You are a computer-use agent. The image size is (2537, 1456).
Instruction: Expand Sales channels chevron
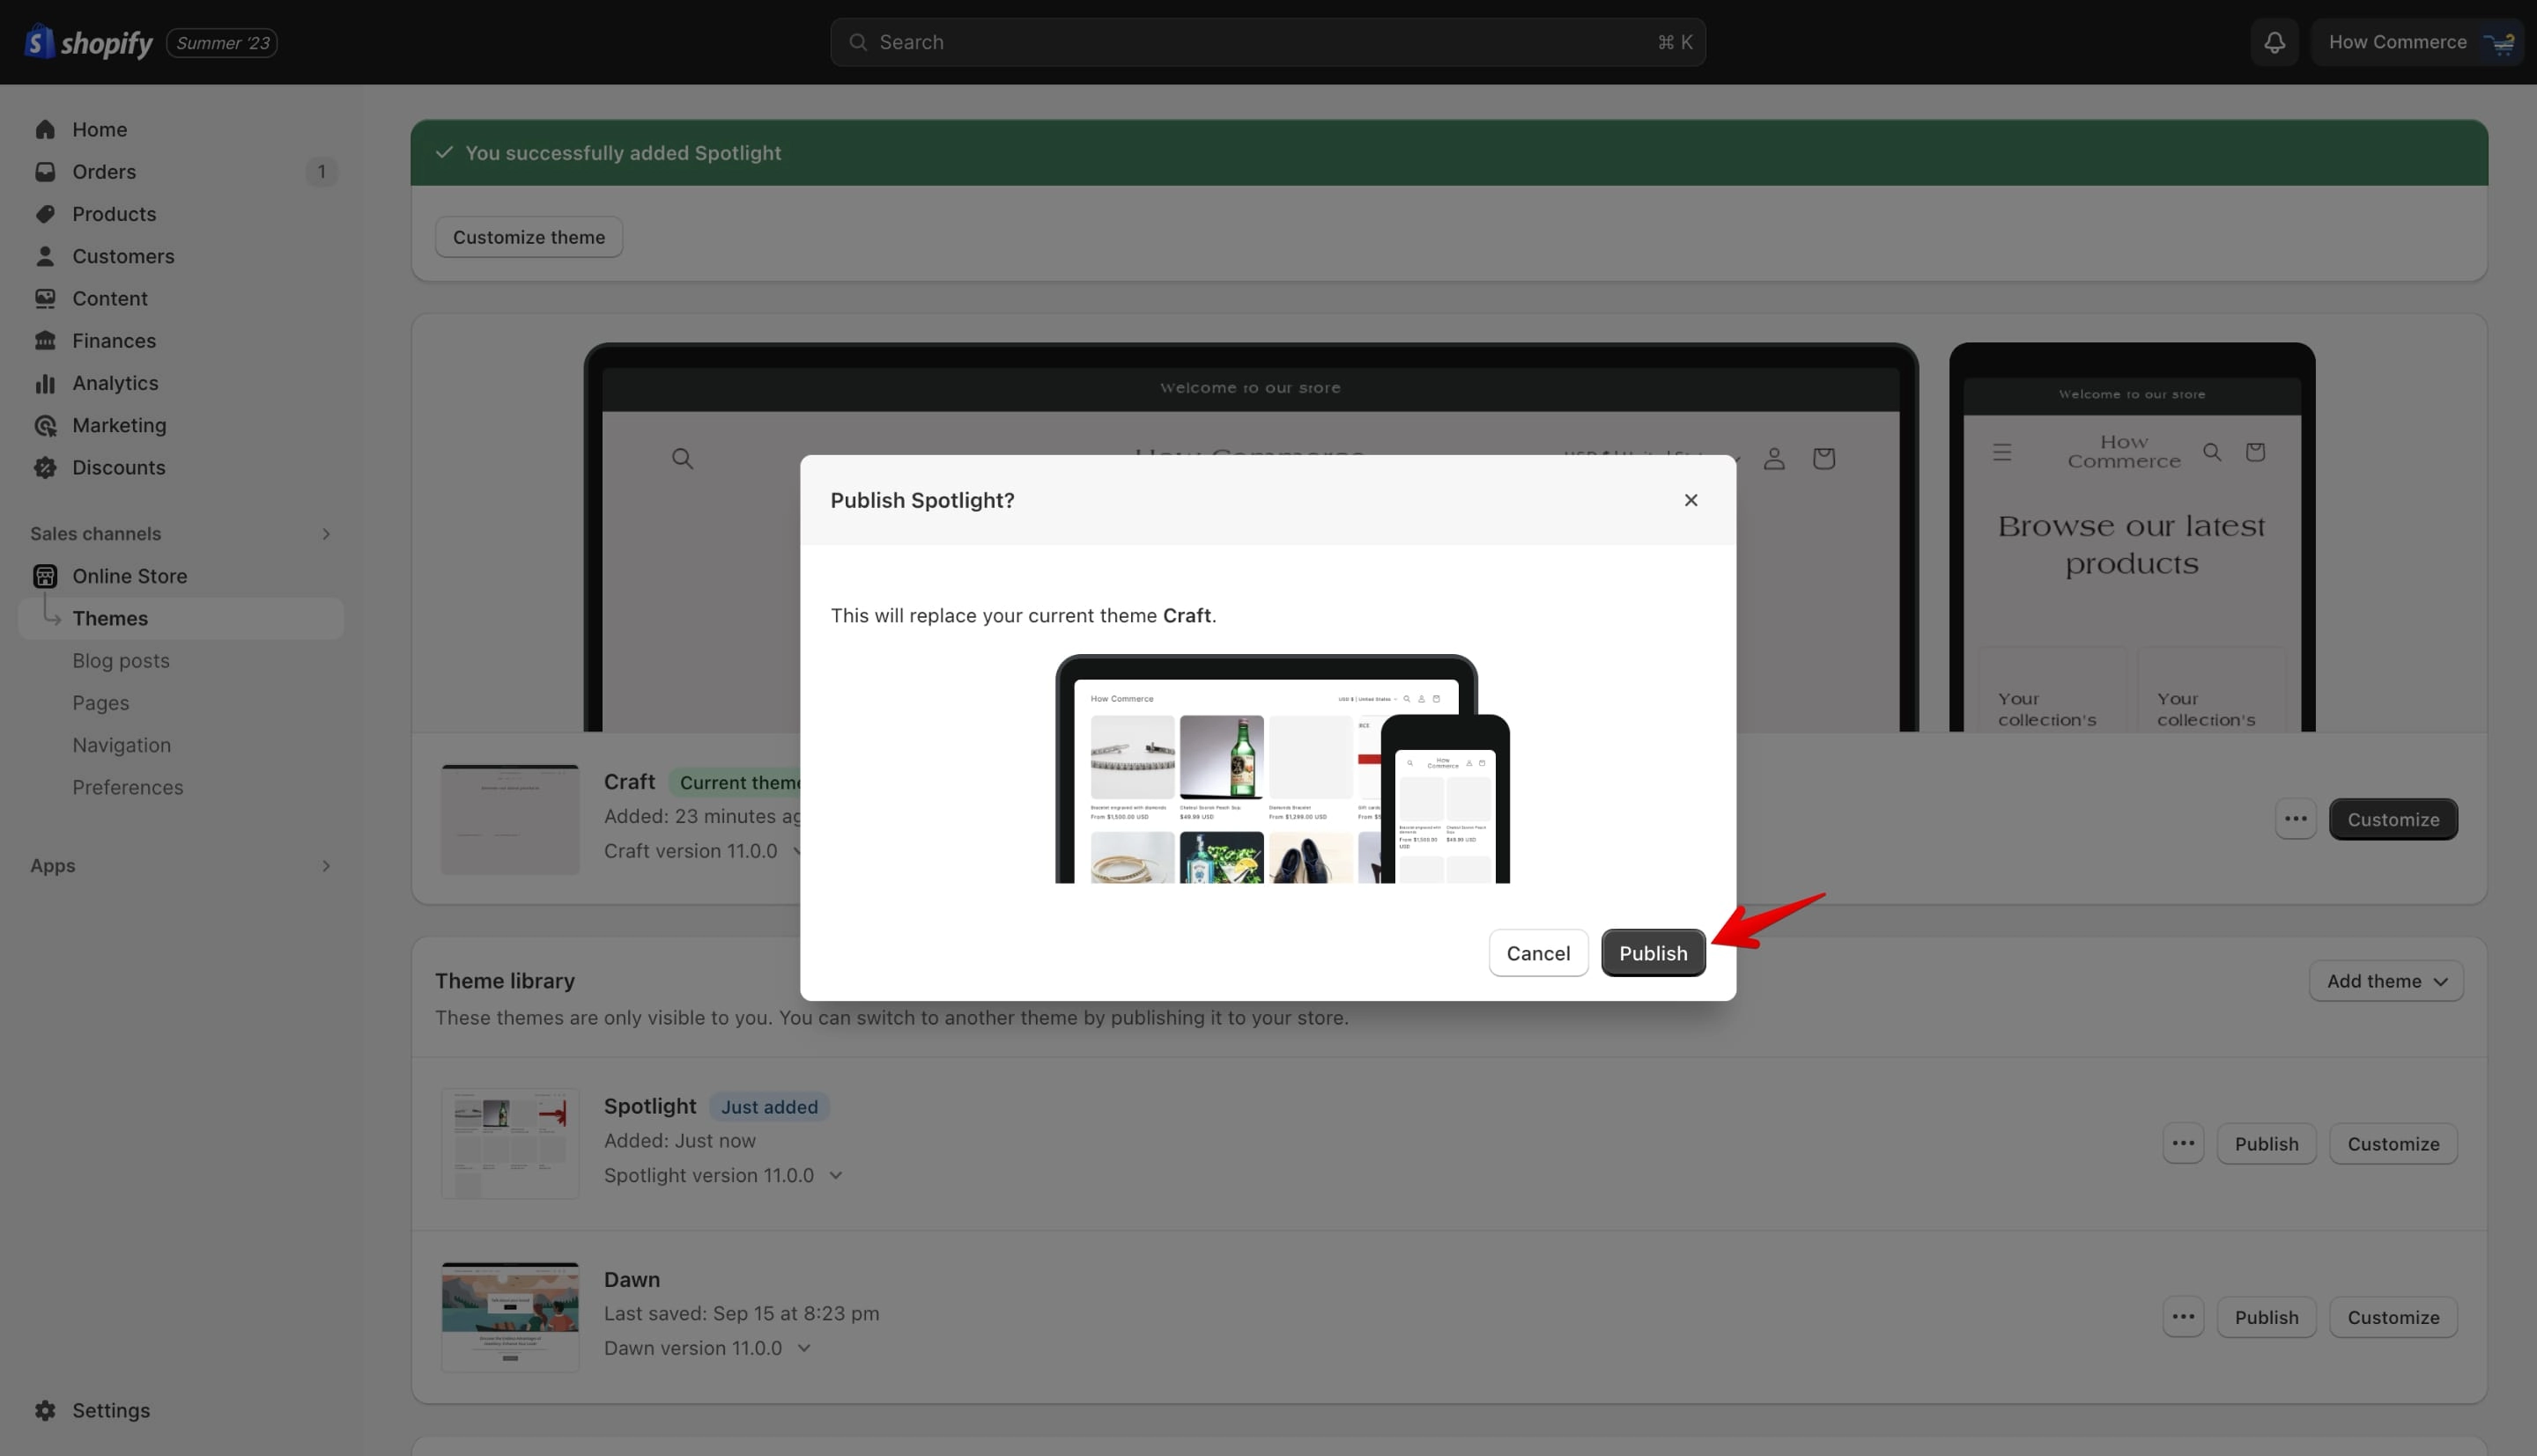[x=325, y=534]
